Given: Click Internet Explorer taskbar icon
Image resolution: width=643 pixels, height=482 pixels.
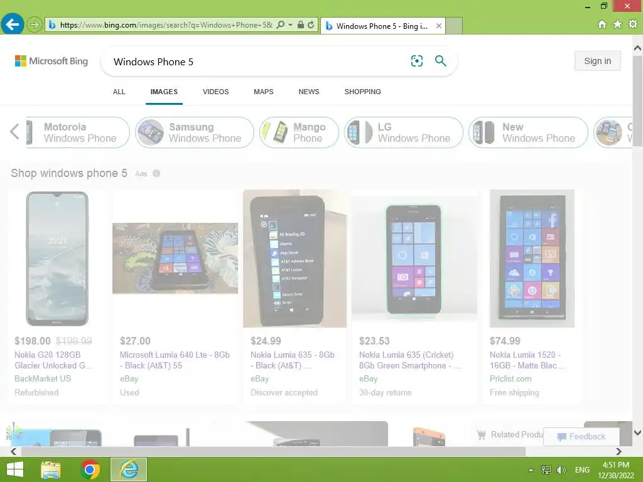Looking at the screenshot, I should pyautogui.click(x=129, y=469).
